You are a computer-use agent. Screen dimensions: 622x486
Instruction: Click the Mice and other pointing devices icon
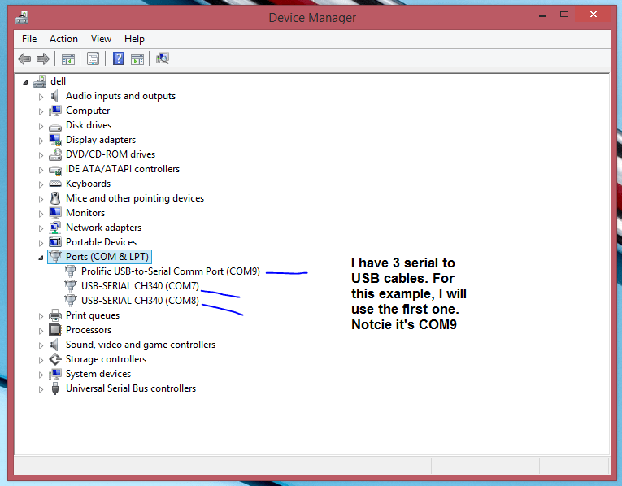point(55,198)
